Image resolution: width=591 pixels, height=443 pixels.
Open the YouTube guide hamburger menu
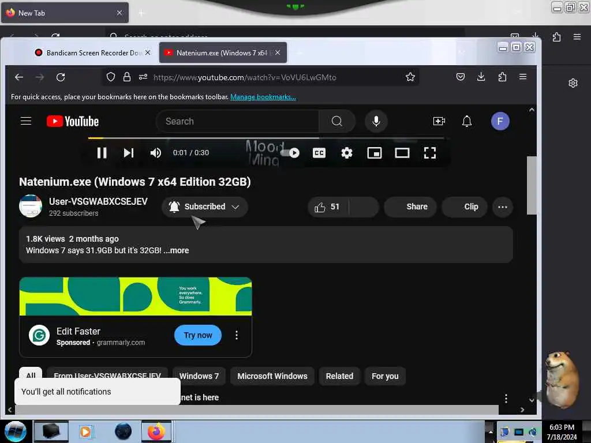click(x=25, y=121)
